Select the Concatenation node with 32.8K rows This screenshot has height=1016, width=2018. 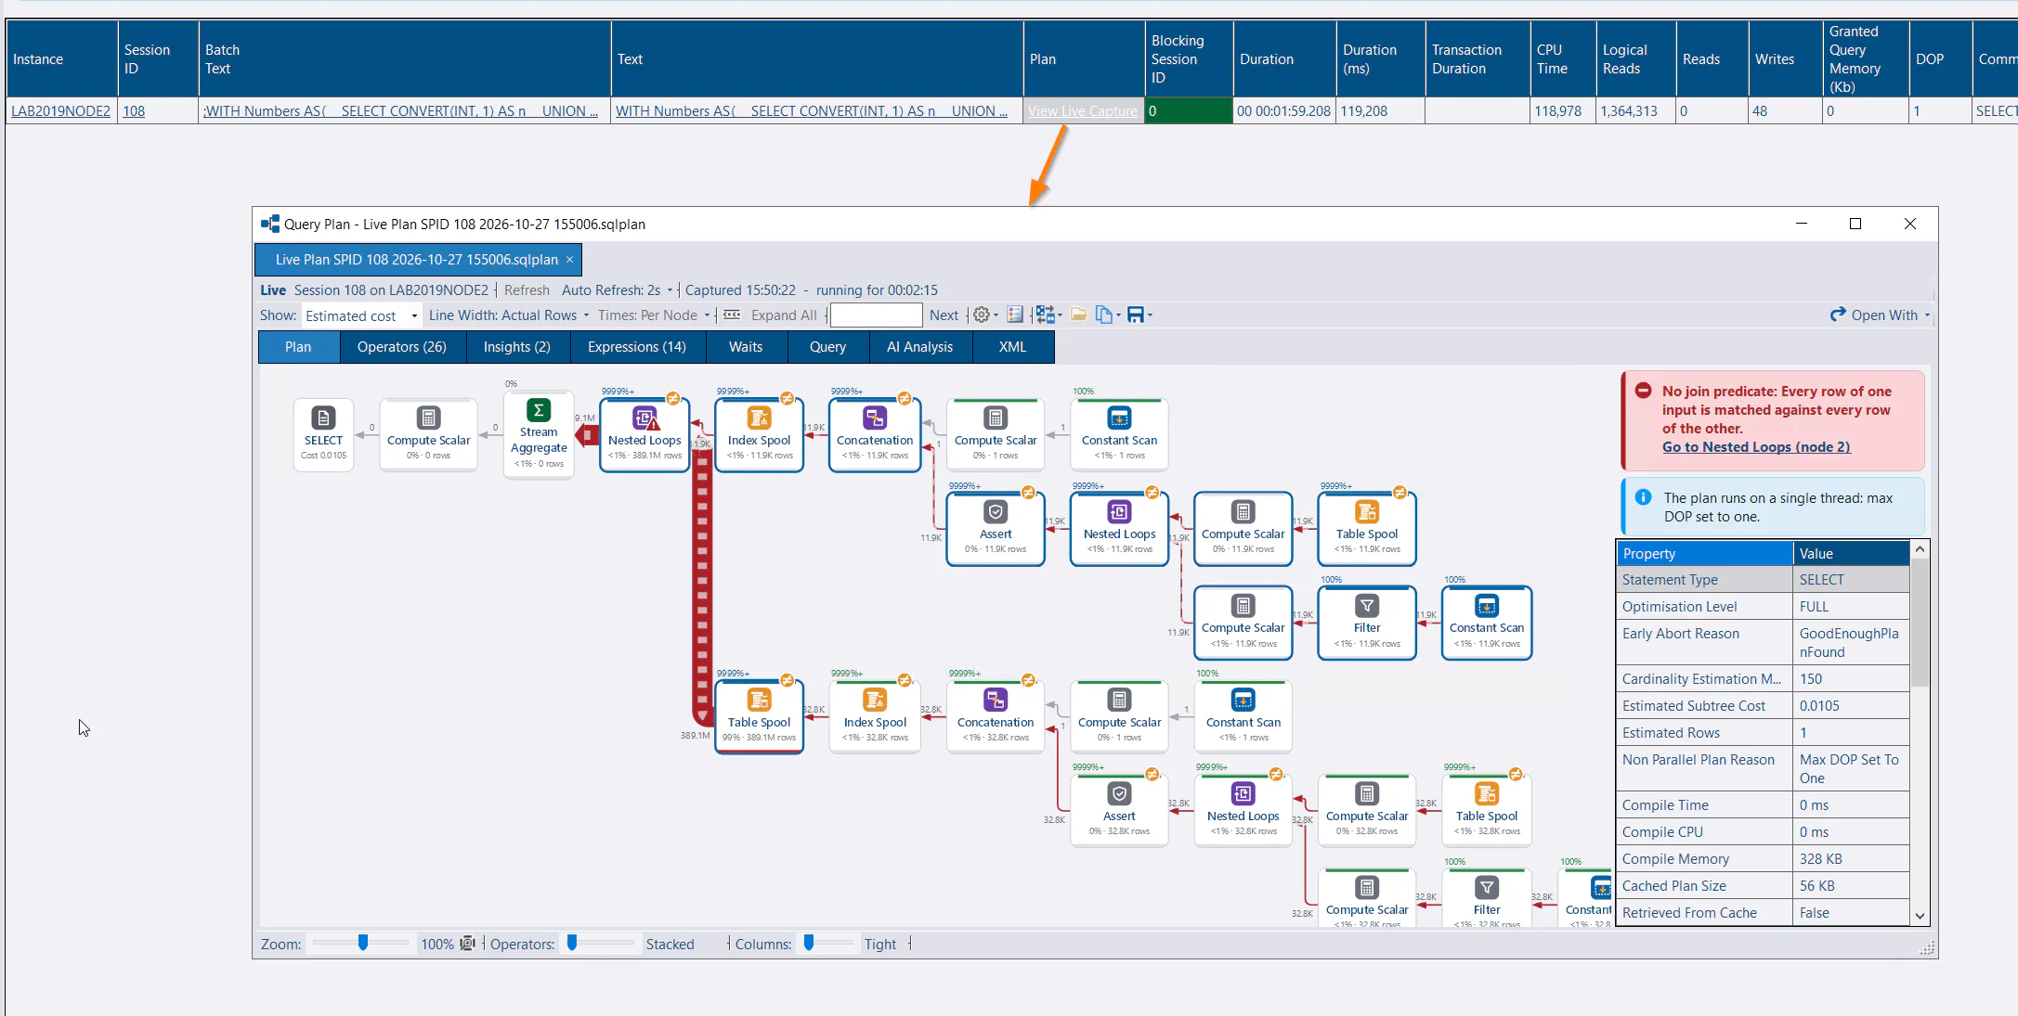coord(996,717)
